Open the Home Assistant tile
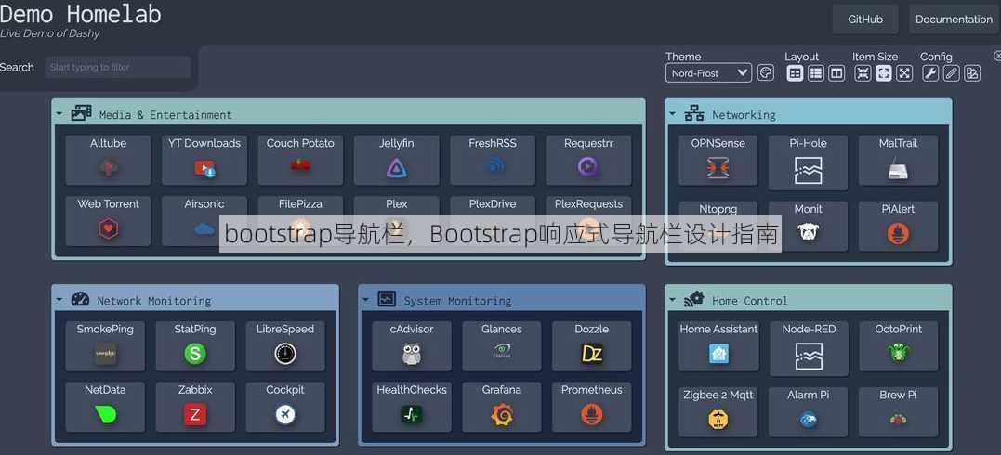The width and height of the screenshot is (1001, 455). 718,345
